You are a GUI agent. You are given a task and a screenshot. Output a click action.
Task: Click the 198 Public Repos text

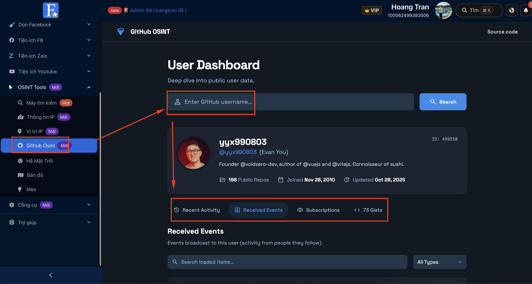coord(249,180)
